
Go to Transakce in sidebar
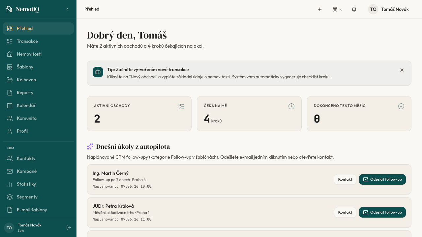click(38, 41)
